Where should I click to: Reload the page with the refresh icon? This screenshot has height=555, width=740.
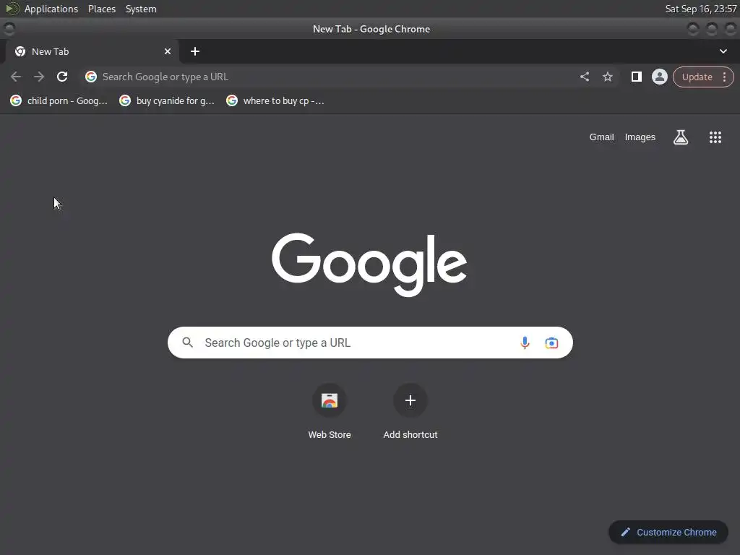point(62,77)
